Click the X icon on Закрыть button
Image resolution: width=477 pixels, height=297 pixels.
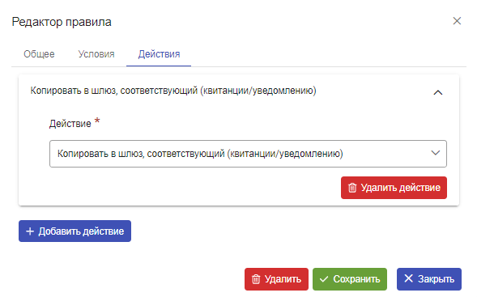408,278
